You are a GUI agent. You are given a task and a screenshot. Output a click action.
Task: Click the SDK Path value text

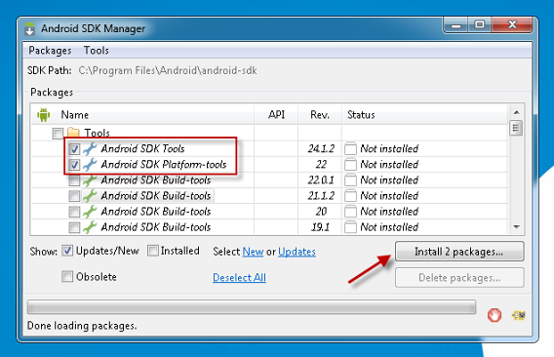click(168, 70)
